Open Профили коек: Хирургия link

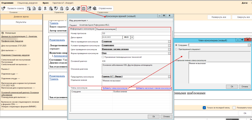point(12,41)
